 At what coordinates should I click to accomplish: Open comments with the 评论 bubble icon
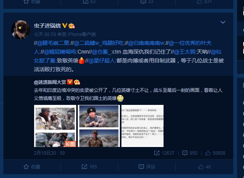[147, 167]
